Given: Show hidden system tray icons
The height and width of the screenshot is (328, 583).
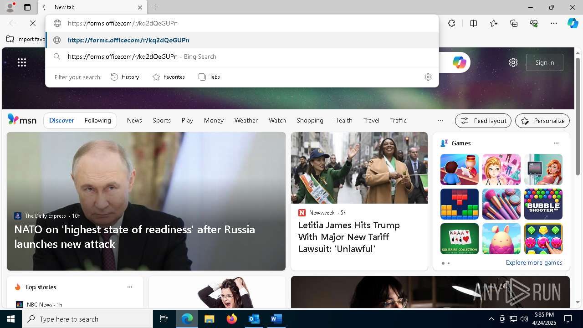Looking at the screenshot, I should click(x=491, y=319).
